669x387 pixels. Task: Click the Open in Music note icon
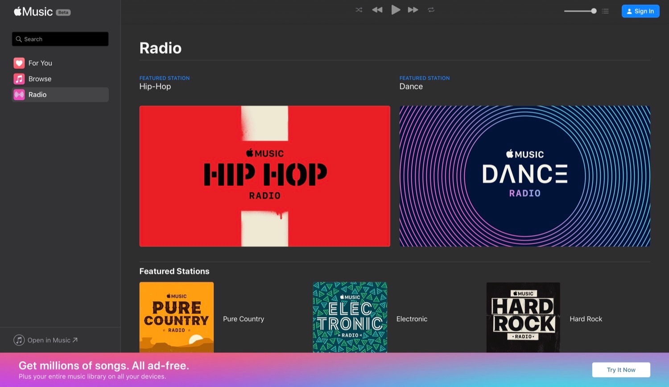tap(19, 340)
